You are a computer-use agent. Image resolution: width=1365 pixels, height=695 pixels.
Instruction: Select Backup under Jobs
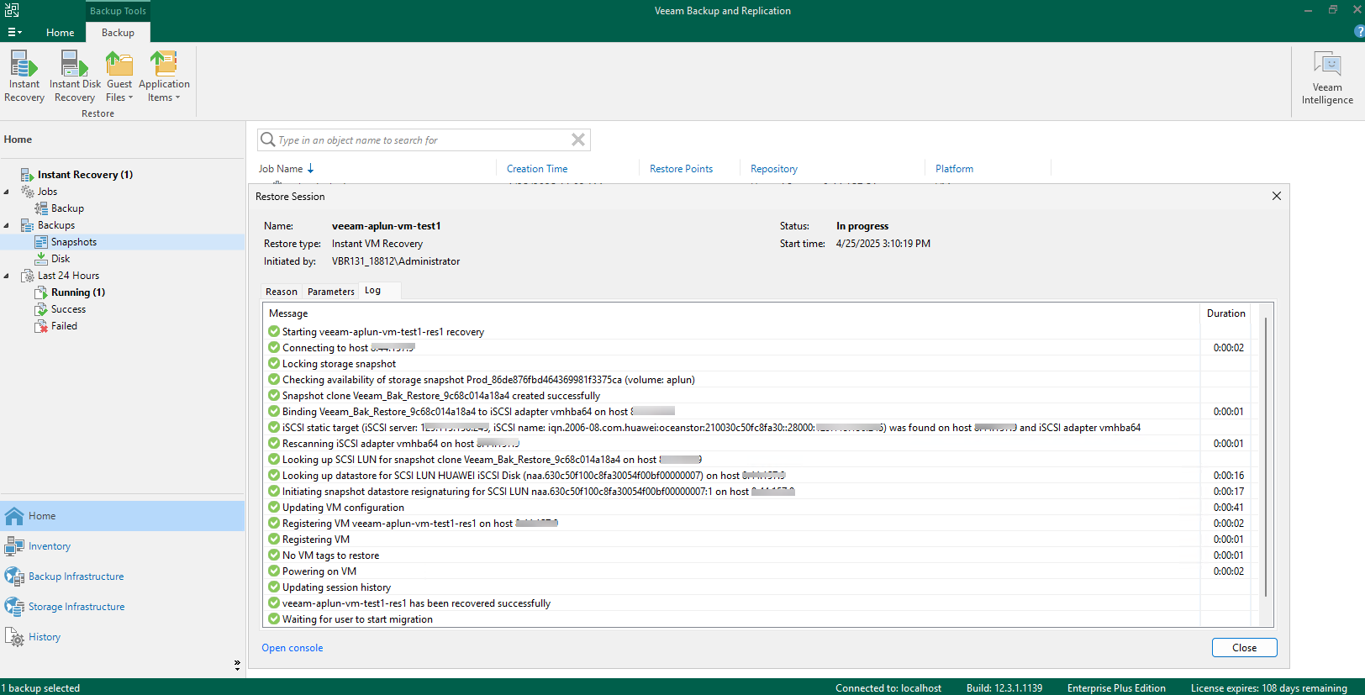tap(67, 208)
